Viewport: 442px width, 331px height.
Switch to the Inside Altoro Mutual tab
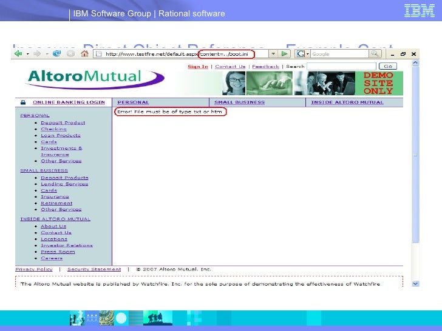[x=347, y=102]
